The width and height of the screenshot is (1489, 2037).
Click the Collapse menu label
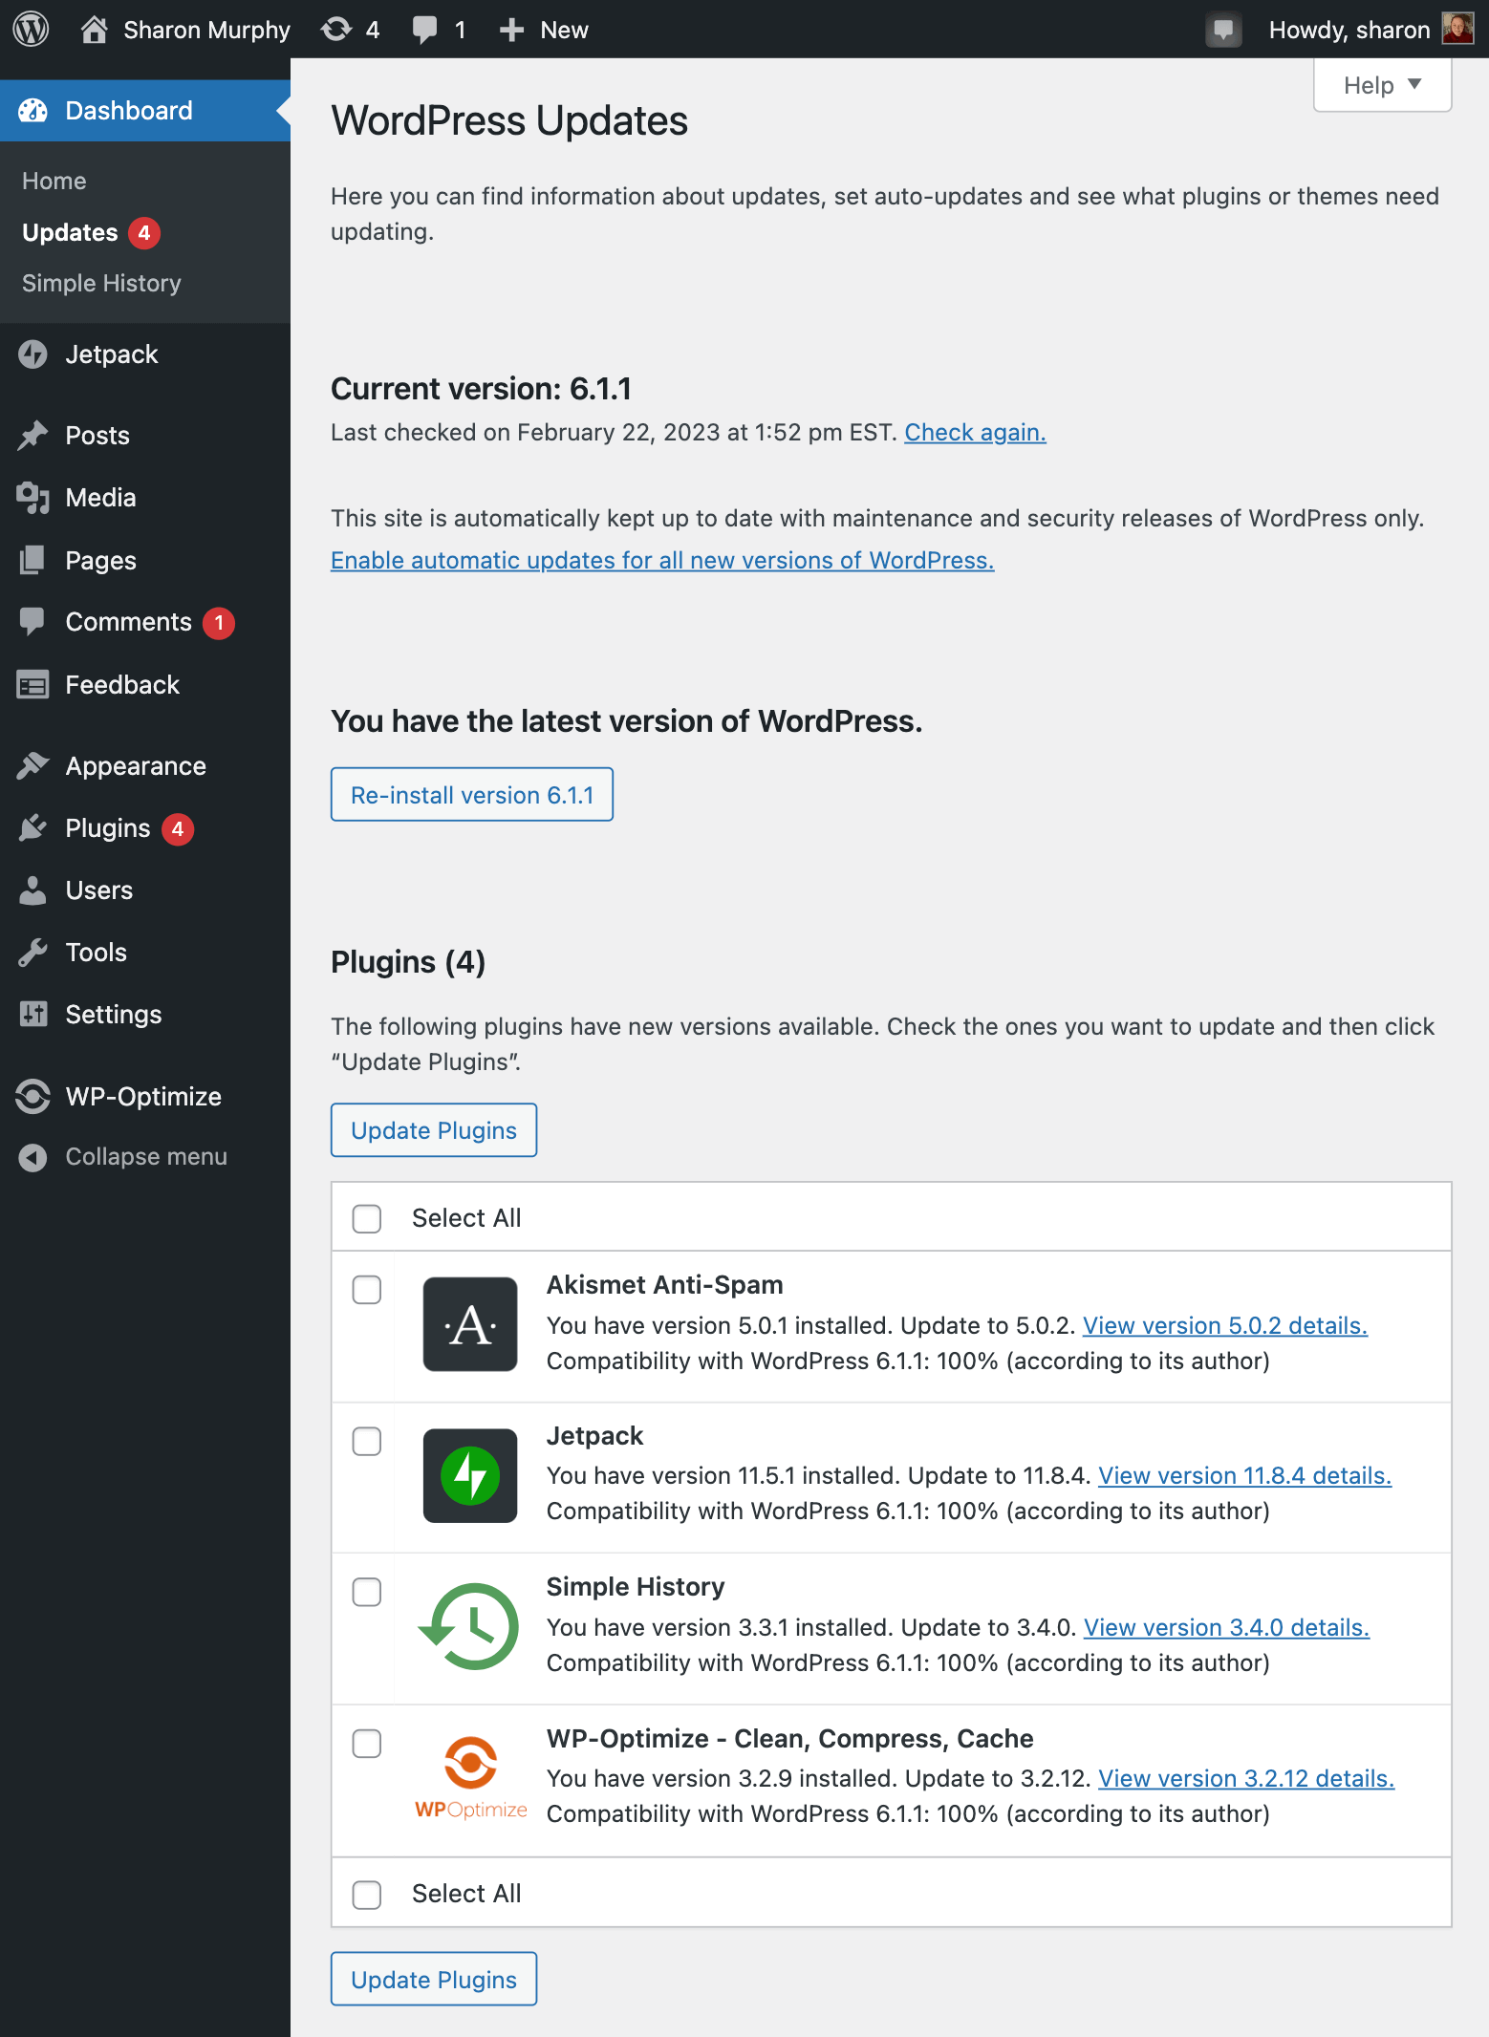pyautogui.click(x=146, y=1157)
